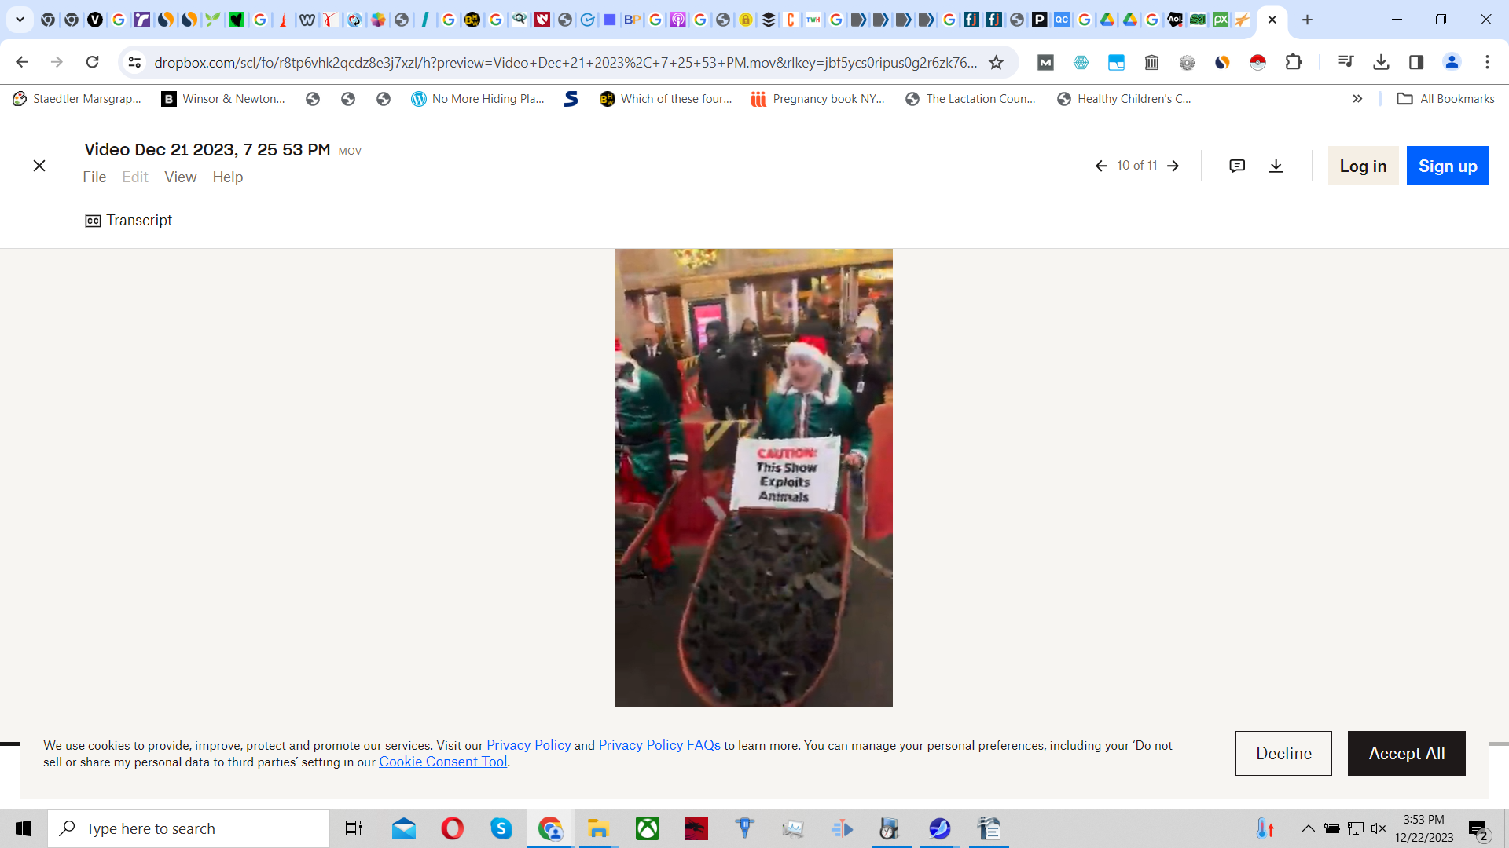
Task: Open the View menu
Action: tap(180, 177)
